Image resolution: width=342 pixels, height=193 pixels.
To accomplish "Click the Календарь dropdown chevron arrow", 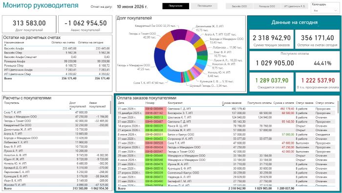I will pyautogui.click(x=335, y=10).
